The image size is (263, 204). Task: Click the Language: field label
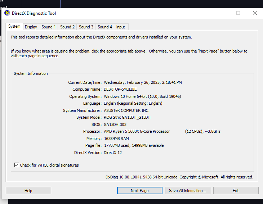click(x=93, y=103)
